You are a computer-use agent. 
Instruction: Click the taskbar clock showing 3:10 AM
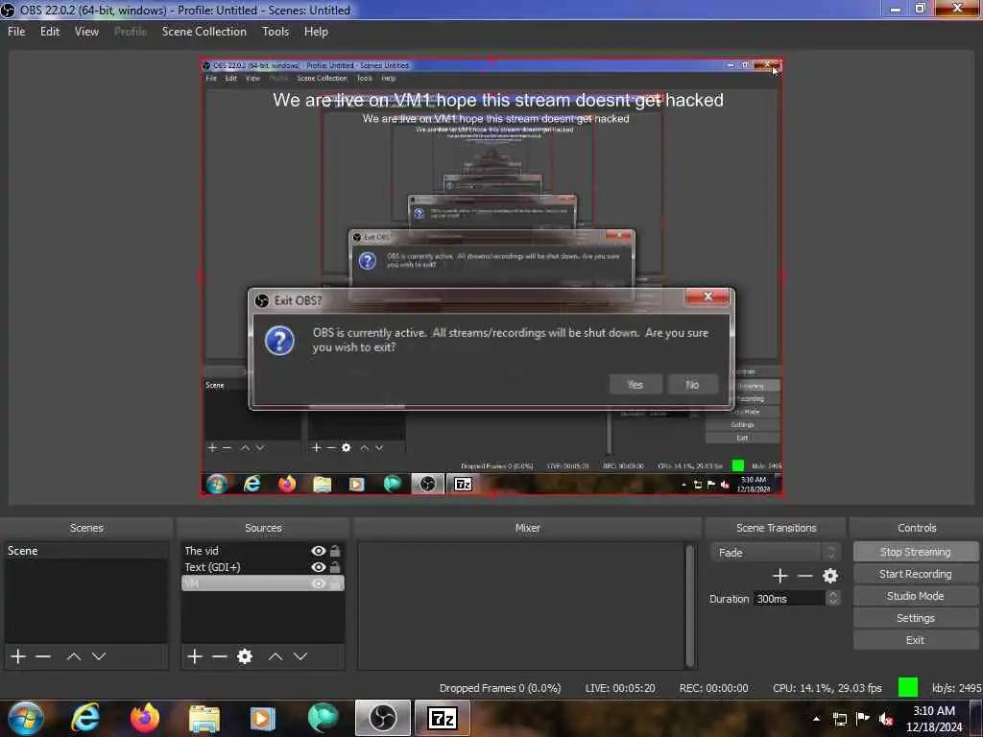[x=933, y=719]
